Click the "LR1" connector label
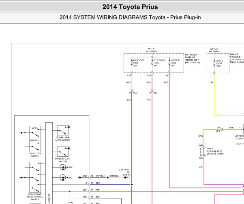This screenshot has width=244, height=204. (x=218, y=131)
